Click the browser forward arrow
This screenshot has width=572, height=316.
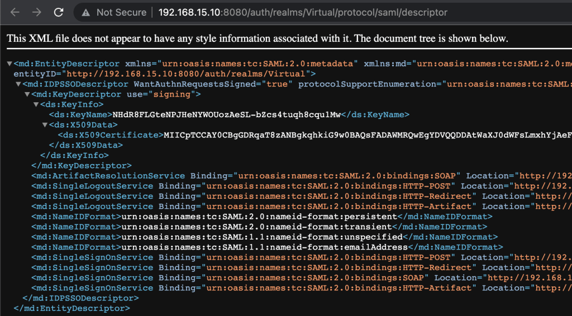point(37,12)
